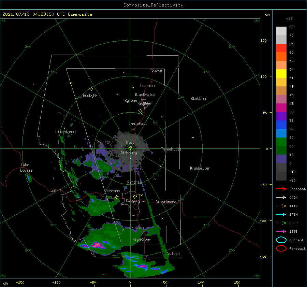307x287 pixels.
Task: Click the white plus marker east of ThreeHills
Action: [193, 137]
